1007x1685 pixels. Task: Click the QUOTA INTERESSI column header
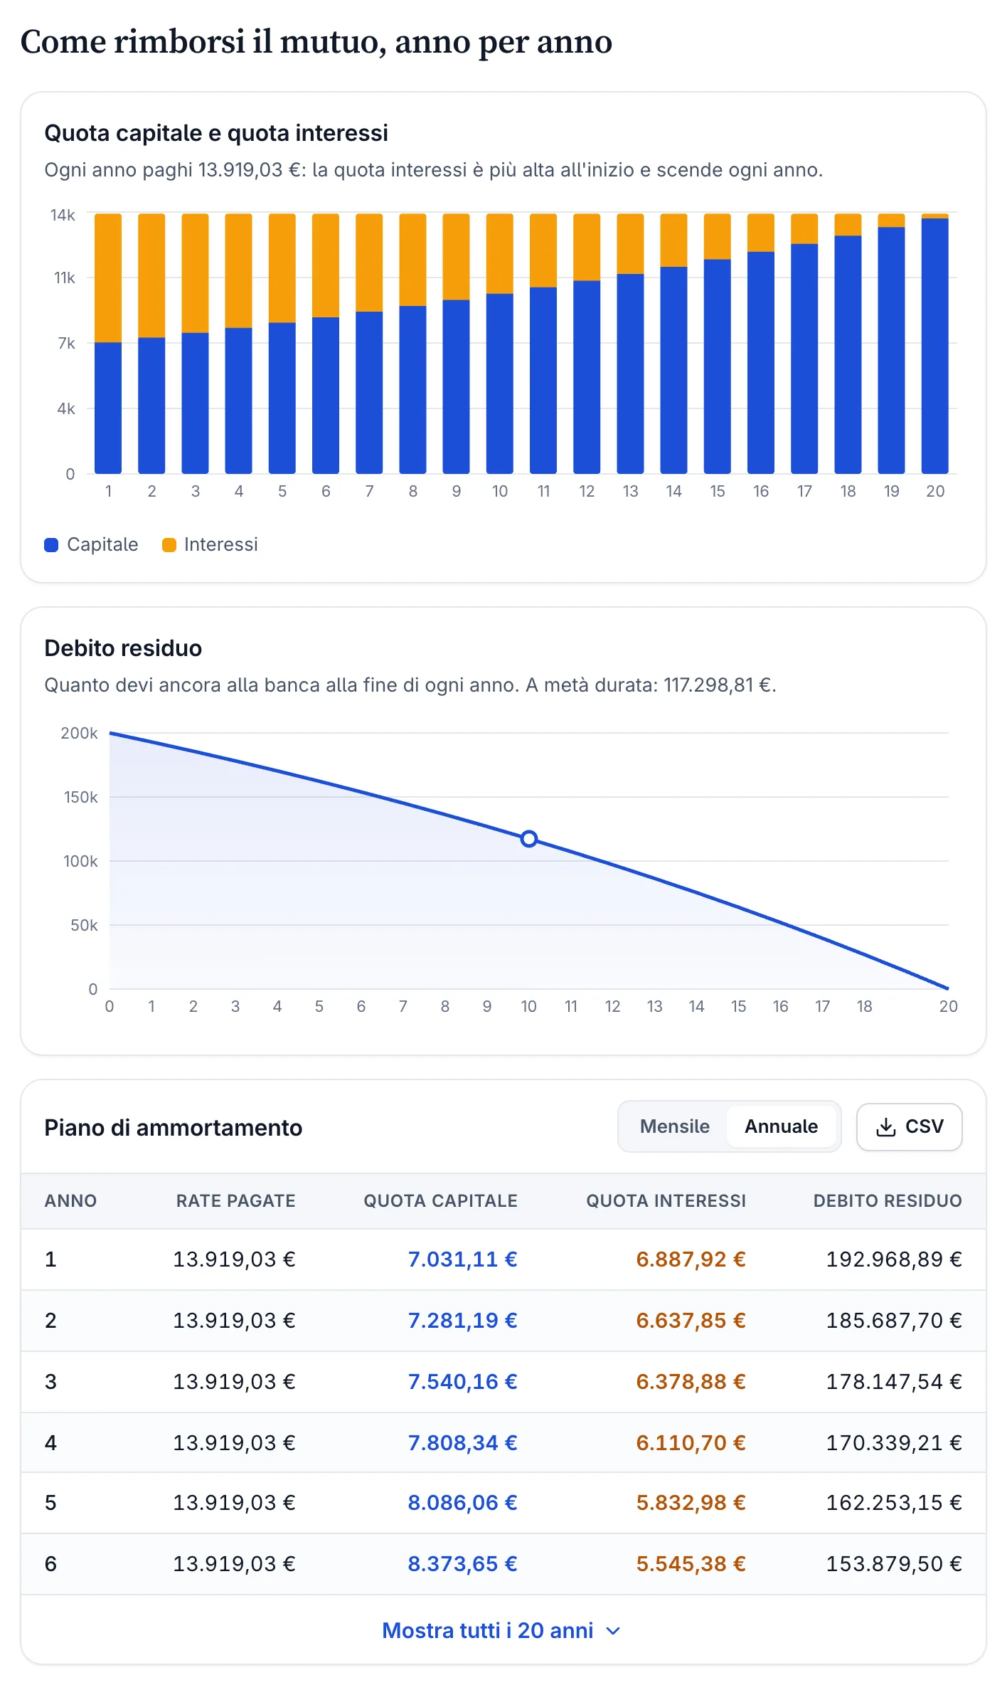(666, 1201)
